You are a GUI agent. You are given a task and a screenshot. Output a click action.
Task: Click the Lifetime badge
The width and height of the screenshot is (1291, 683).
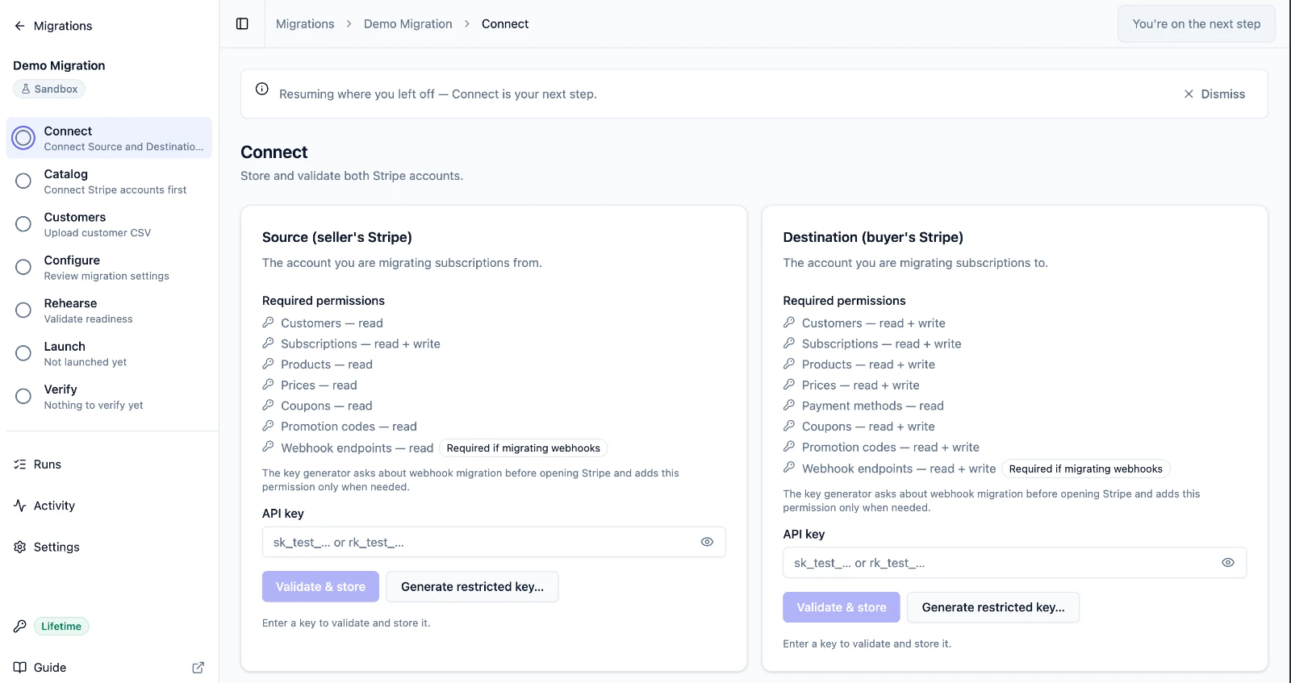point(61,627)
